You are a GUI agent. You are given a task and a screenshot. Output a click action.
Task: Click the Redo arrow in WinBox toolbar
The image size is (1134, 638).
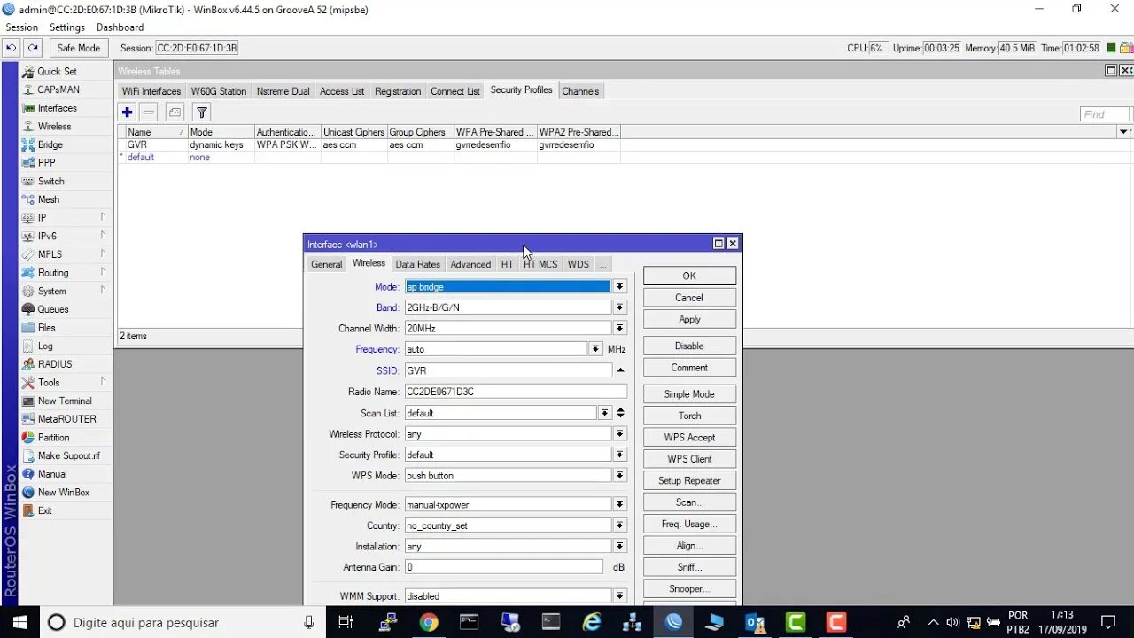click(x=33, y=48)
